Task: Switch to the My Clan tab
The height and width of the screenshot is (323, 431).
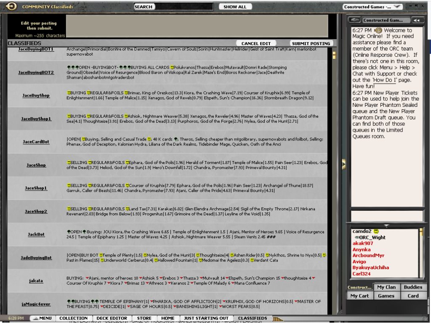Action: point(386,287)
